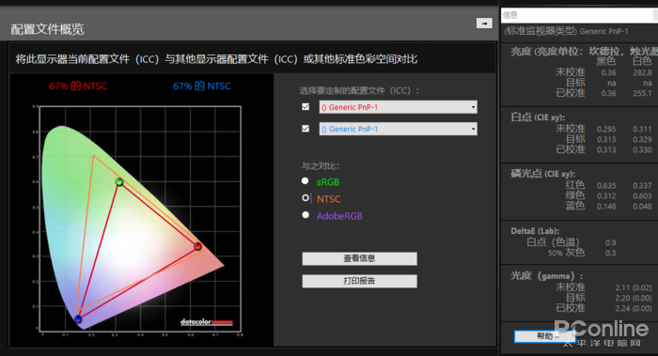The width and height of the screenshot is (658, 356).
Task: Click the blue primary point on the gamut chart
Action: 78,319
